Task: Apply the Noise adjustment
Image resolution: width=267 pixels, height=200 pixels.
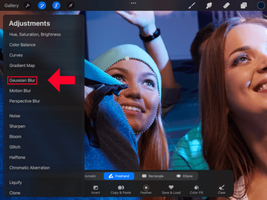Action: point(44,116)
